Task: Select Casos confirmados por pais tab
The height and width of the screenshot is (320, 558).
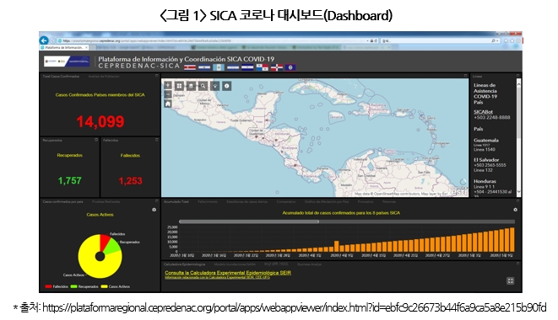Action: (x=62, y=201)
